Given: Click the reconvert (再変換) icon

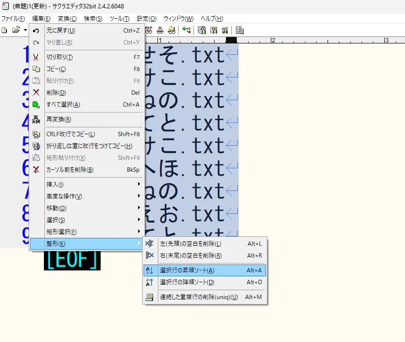Looking at the screenshot, I should click(36, 119).
